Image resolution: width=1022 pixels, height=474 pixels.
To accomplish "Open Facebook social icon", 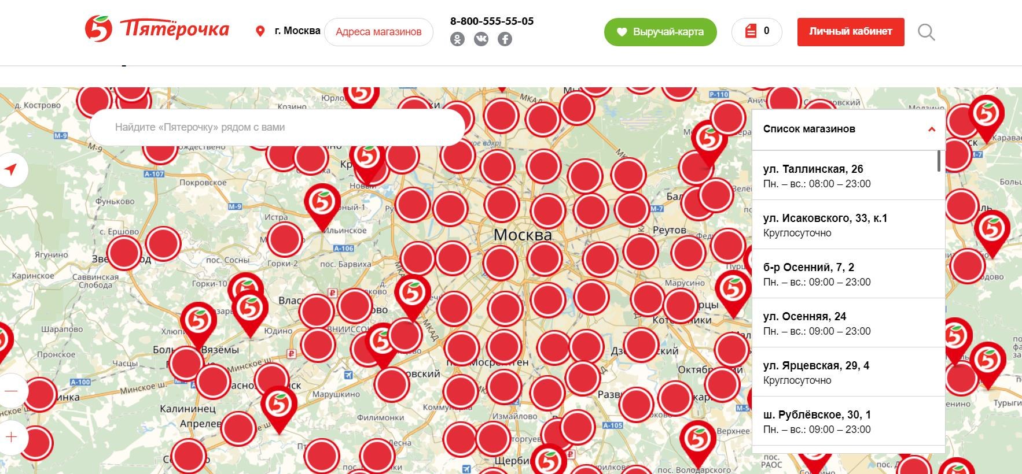I will [505, 39].
